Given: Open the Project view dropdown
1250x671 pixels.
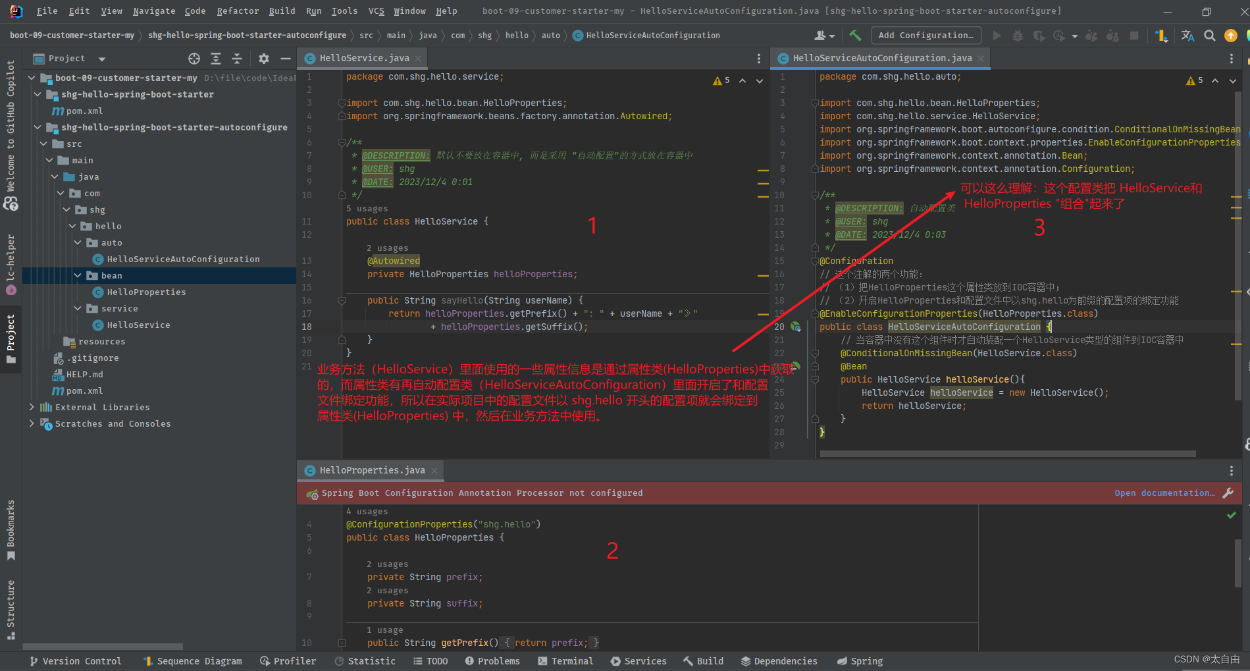Looking at the screenshot, I should coord(101,59).
